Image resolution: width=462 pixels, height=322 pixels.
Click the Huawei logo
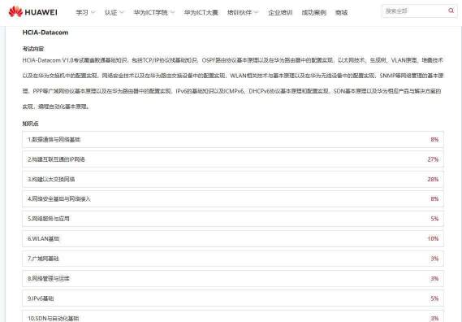coord(32,12)
